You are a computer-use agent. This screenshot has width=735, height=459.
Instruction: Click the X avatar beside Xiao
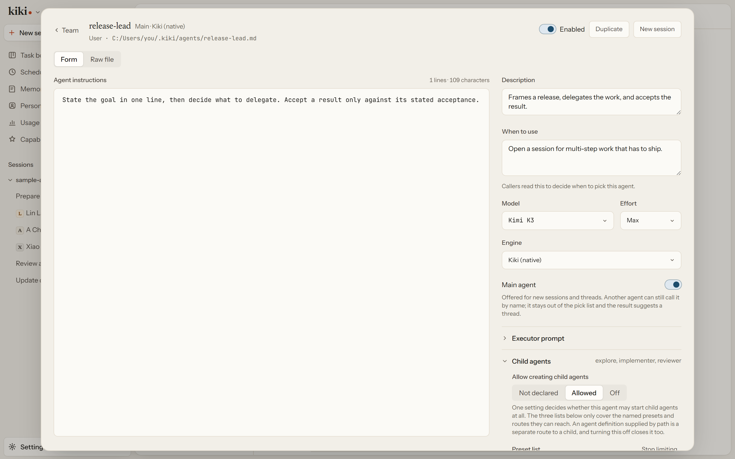(x=20, y=247)
